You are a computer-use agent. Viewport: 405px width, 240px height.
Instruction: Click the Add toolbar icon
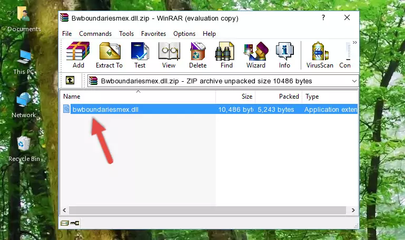coord(78,55)
